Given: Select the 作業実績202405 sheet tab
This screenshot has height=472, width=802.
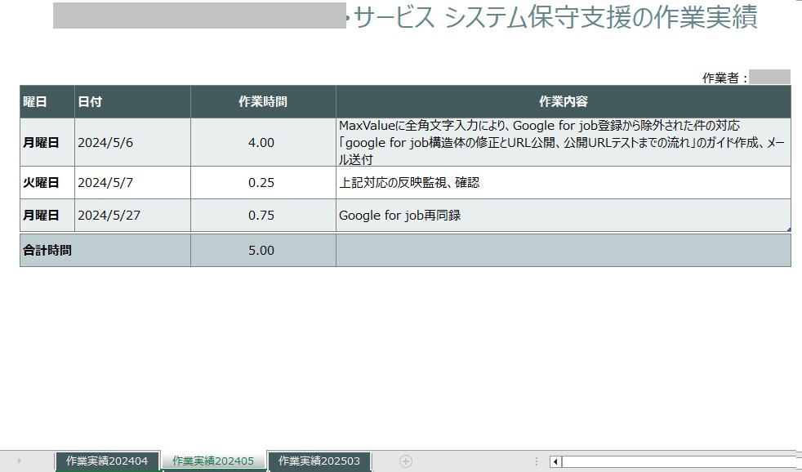Looking at the screenshot, I should [213, 461].
